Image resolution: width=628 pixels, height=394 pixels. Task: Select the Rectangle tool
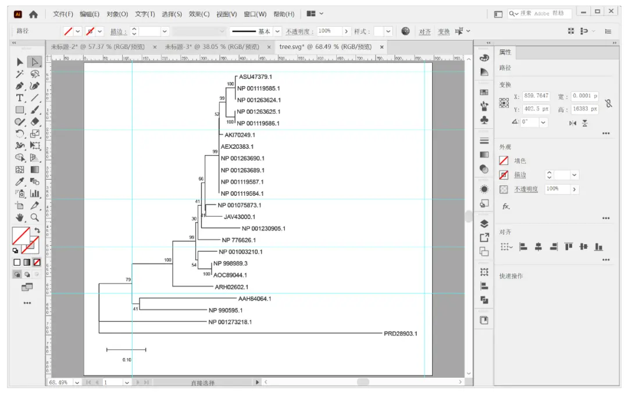(x=20, y=110)
